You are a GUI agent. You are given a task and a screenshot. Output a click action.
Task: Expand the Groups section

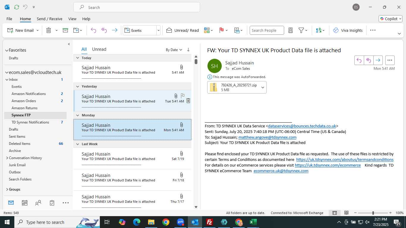click(x=7, y=189)
